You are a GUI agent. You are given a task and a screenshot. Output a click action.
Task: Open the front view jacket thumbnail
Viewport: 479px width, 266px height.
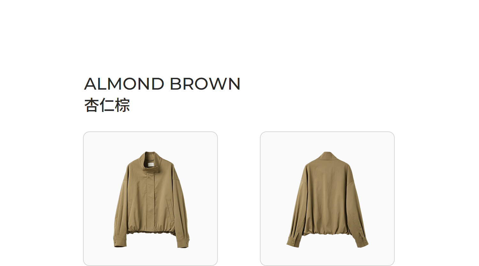[x=150, y=198]
